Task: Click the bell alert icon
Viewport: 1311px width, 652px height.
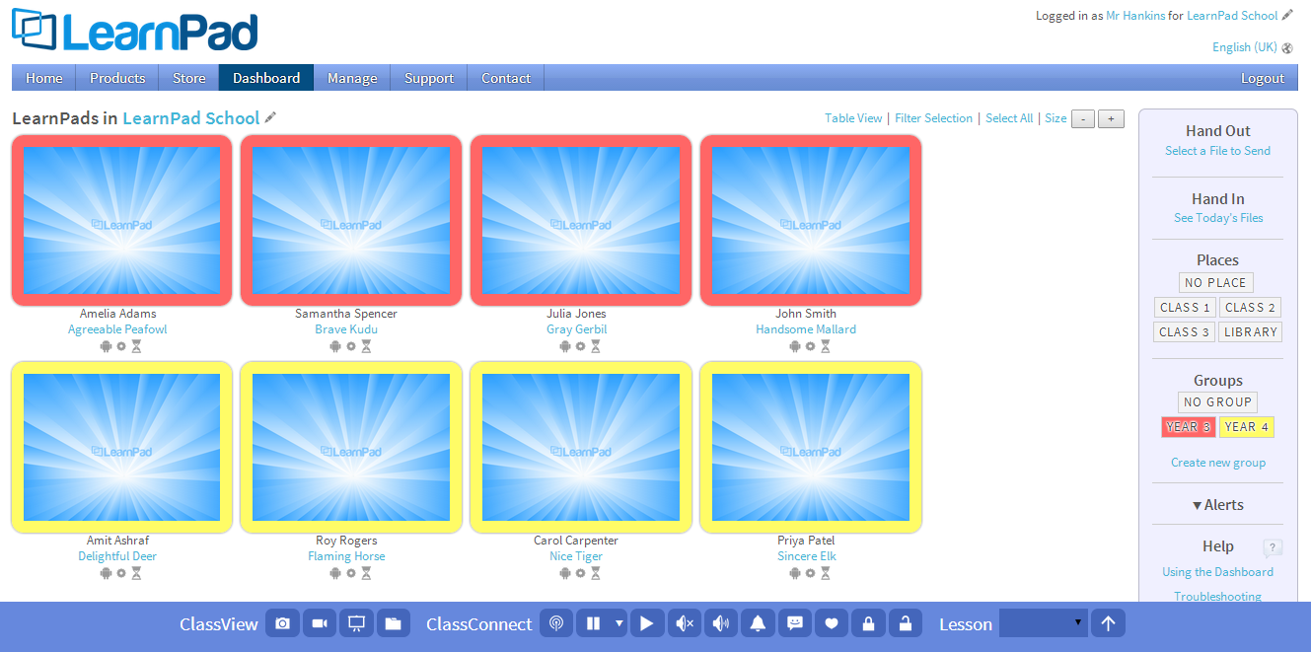Action: [758, 623]
